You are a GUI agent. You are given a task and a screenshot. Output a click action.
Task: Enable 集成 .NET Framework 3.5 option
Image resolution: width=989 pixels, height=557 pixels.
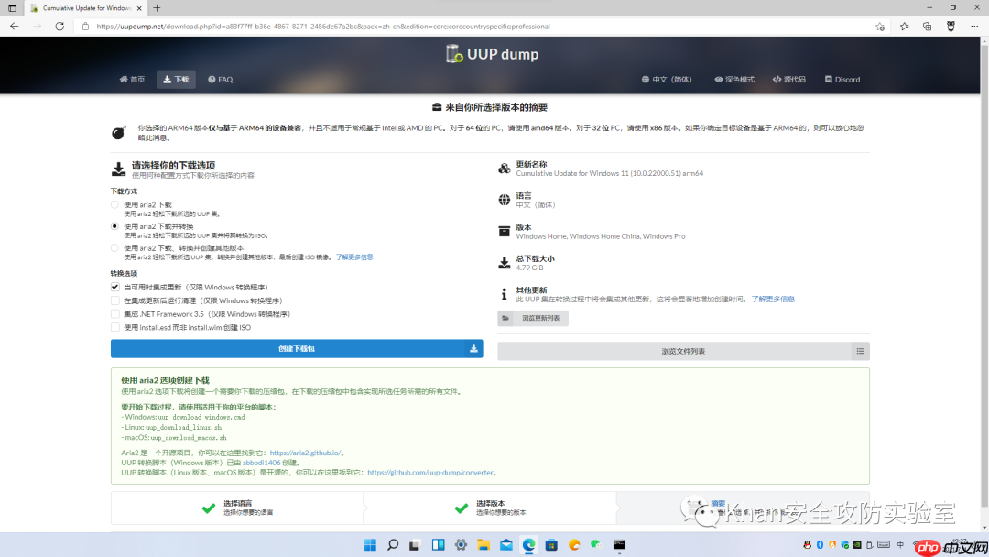click(115, 312)
